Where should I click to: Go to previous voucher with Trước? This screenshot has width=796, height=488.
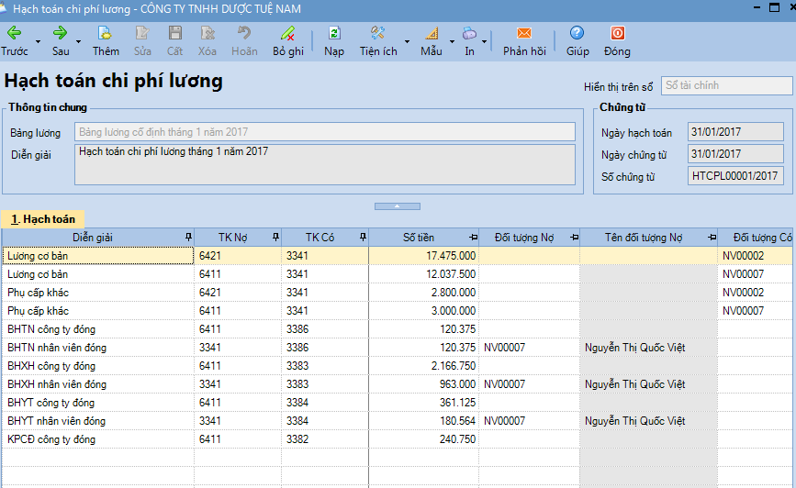pyautogui.click(x=15, y=41)
